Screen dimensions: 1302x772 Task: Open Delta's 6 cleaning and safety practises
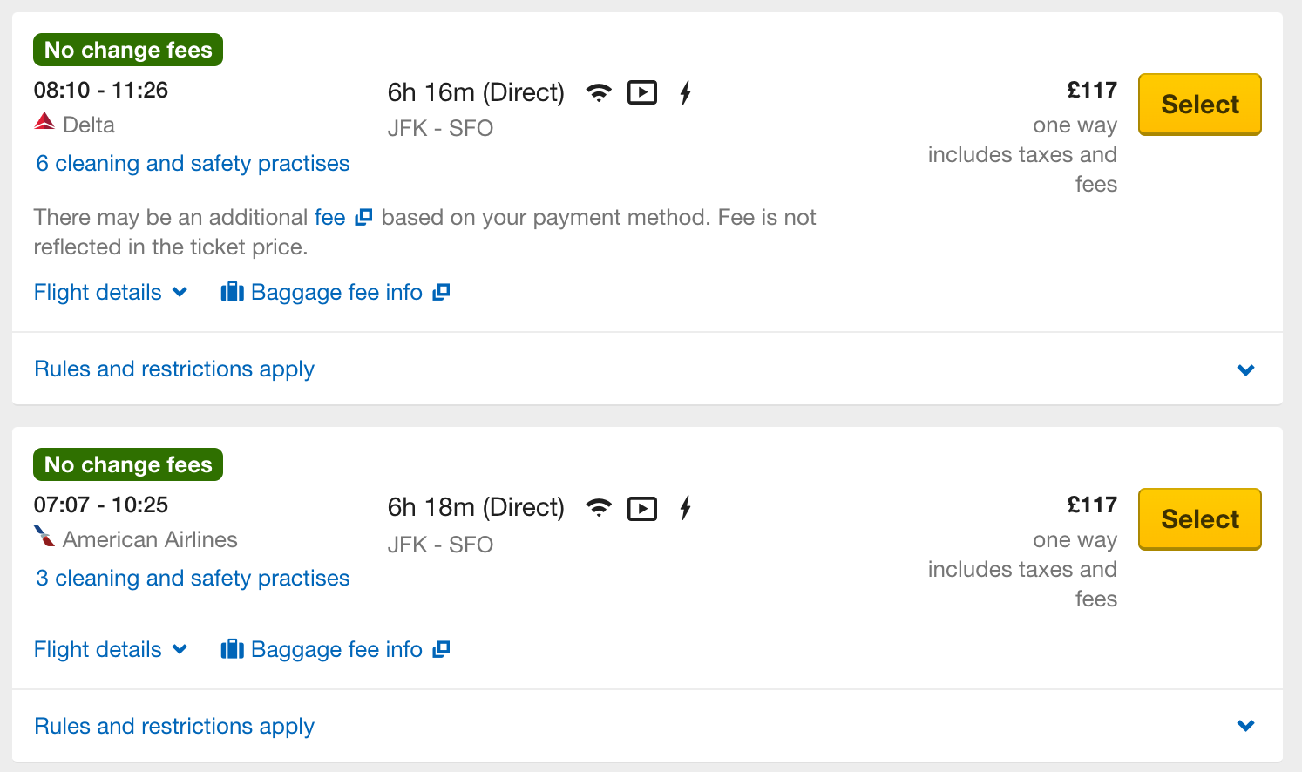click(x=193, y=164)
